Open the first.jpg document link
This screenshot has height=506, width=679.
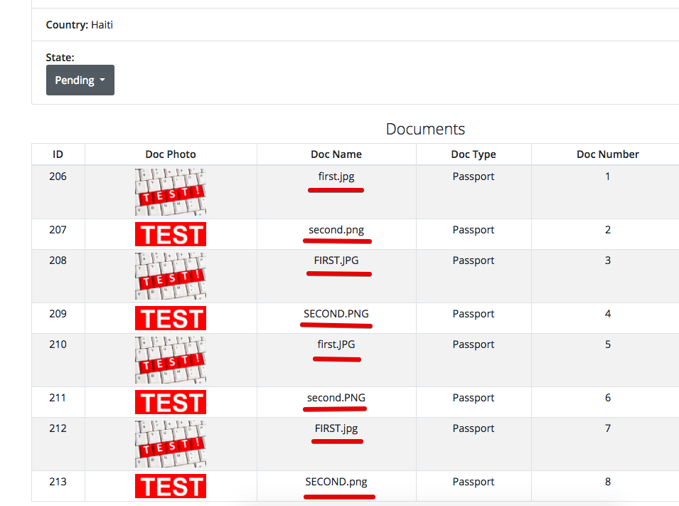336,176
